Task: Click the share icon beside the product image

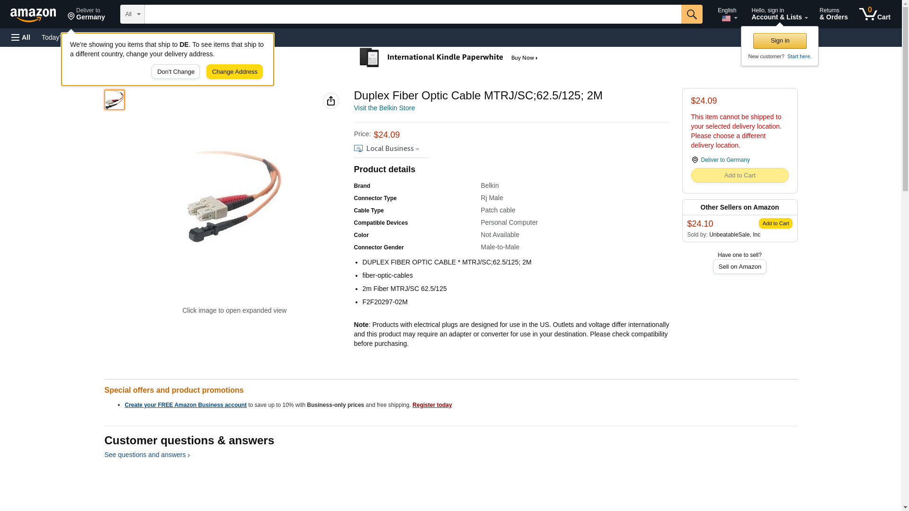Action: click(331, 101)
